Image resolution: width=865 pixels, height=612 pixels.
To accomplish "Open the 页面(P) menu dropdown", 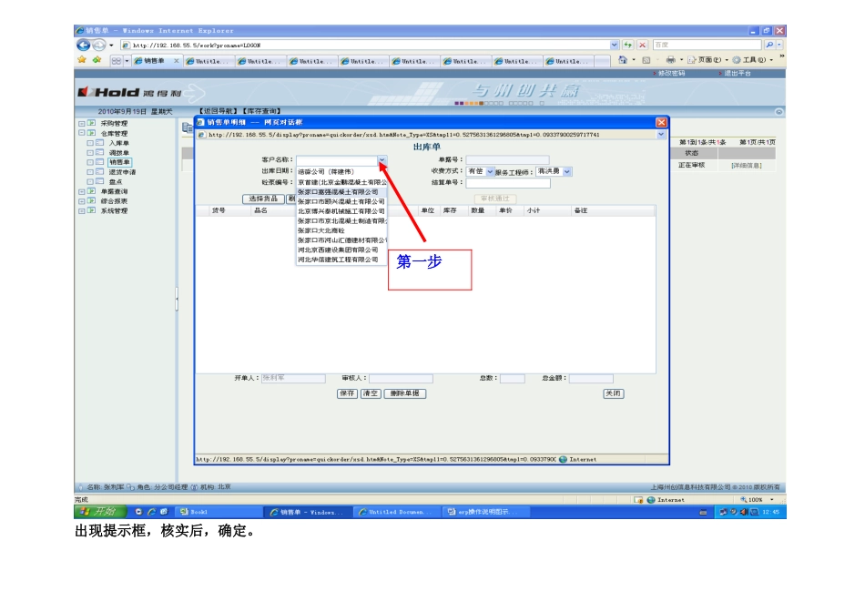I will pos(727,59).
